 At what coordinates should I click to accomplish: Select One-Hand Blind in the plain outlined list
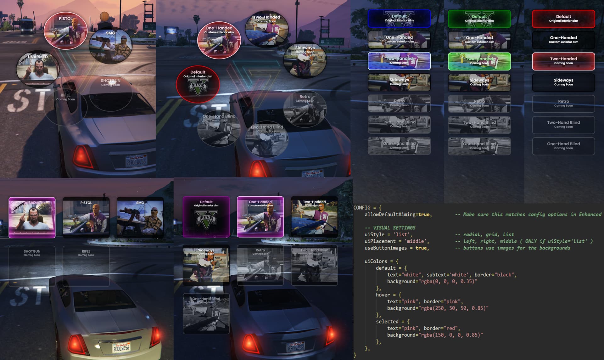click(563, 146)
